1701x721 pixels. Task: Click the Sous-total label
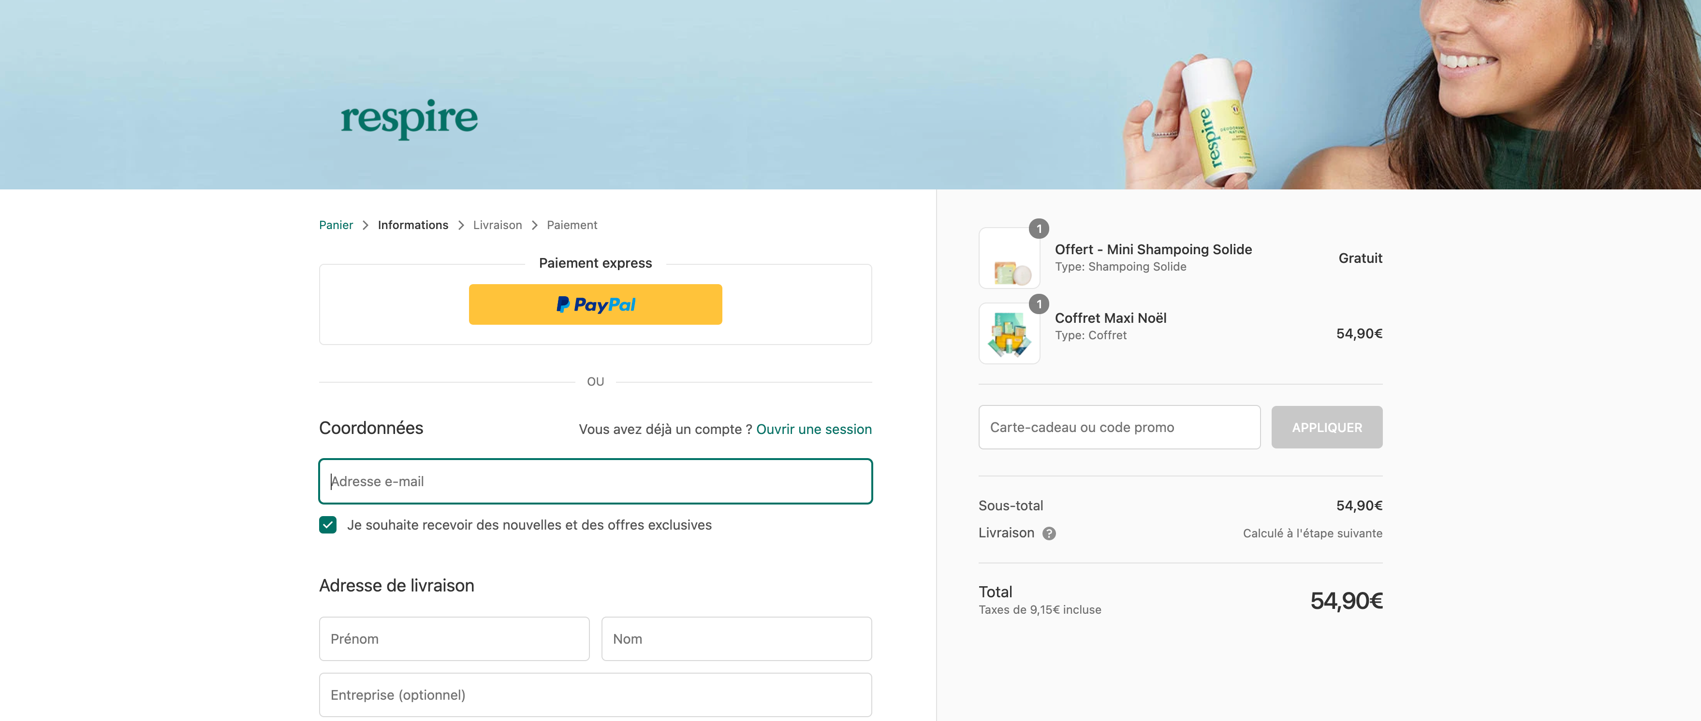click(x=1010, y=506)
